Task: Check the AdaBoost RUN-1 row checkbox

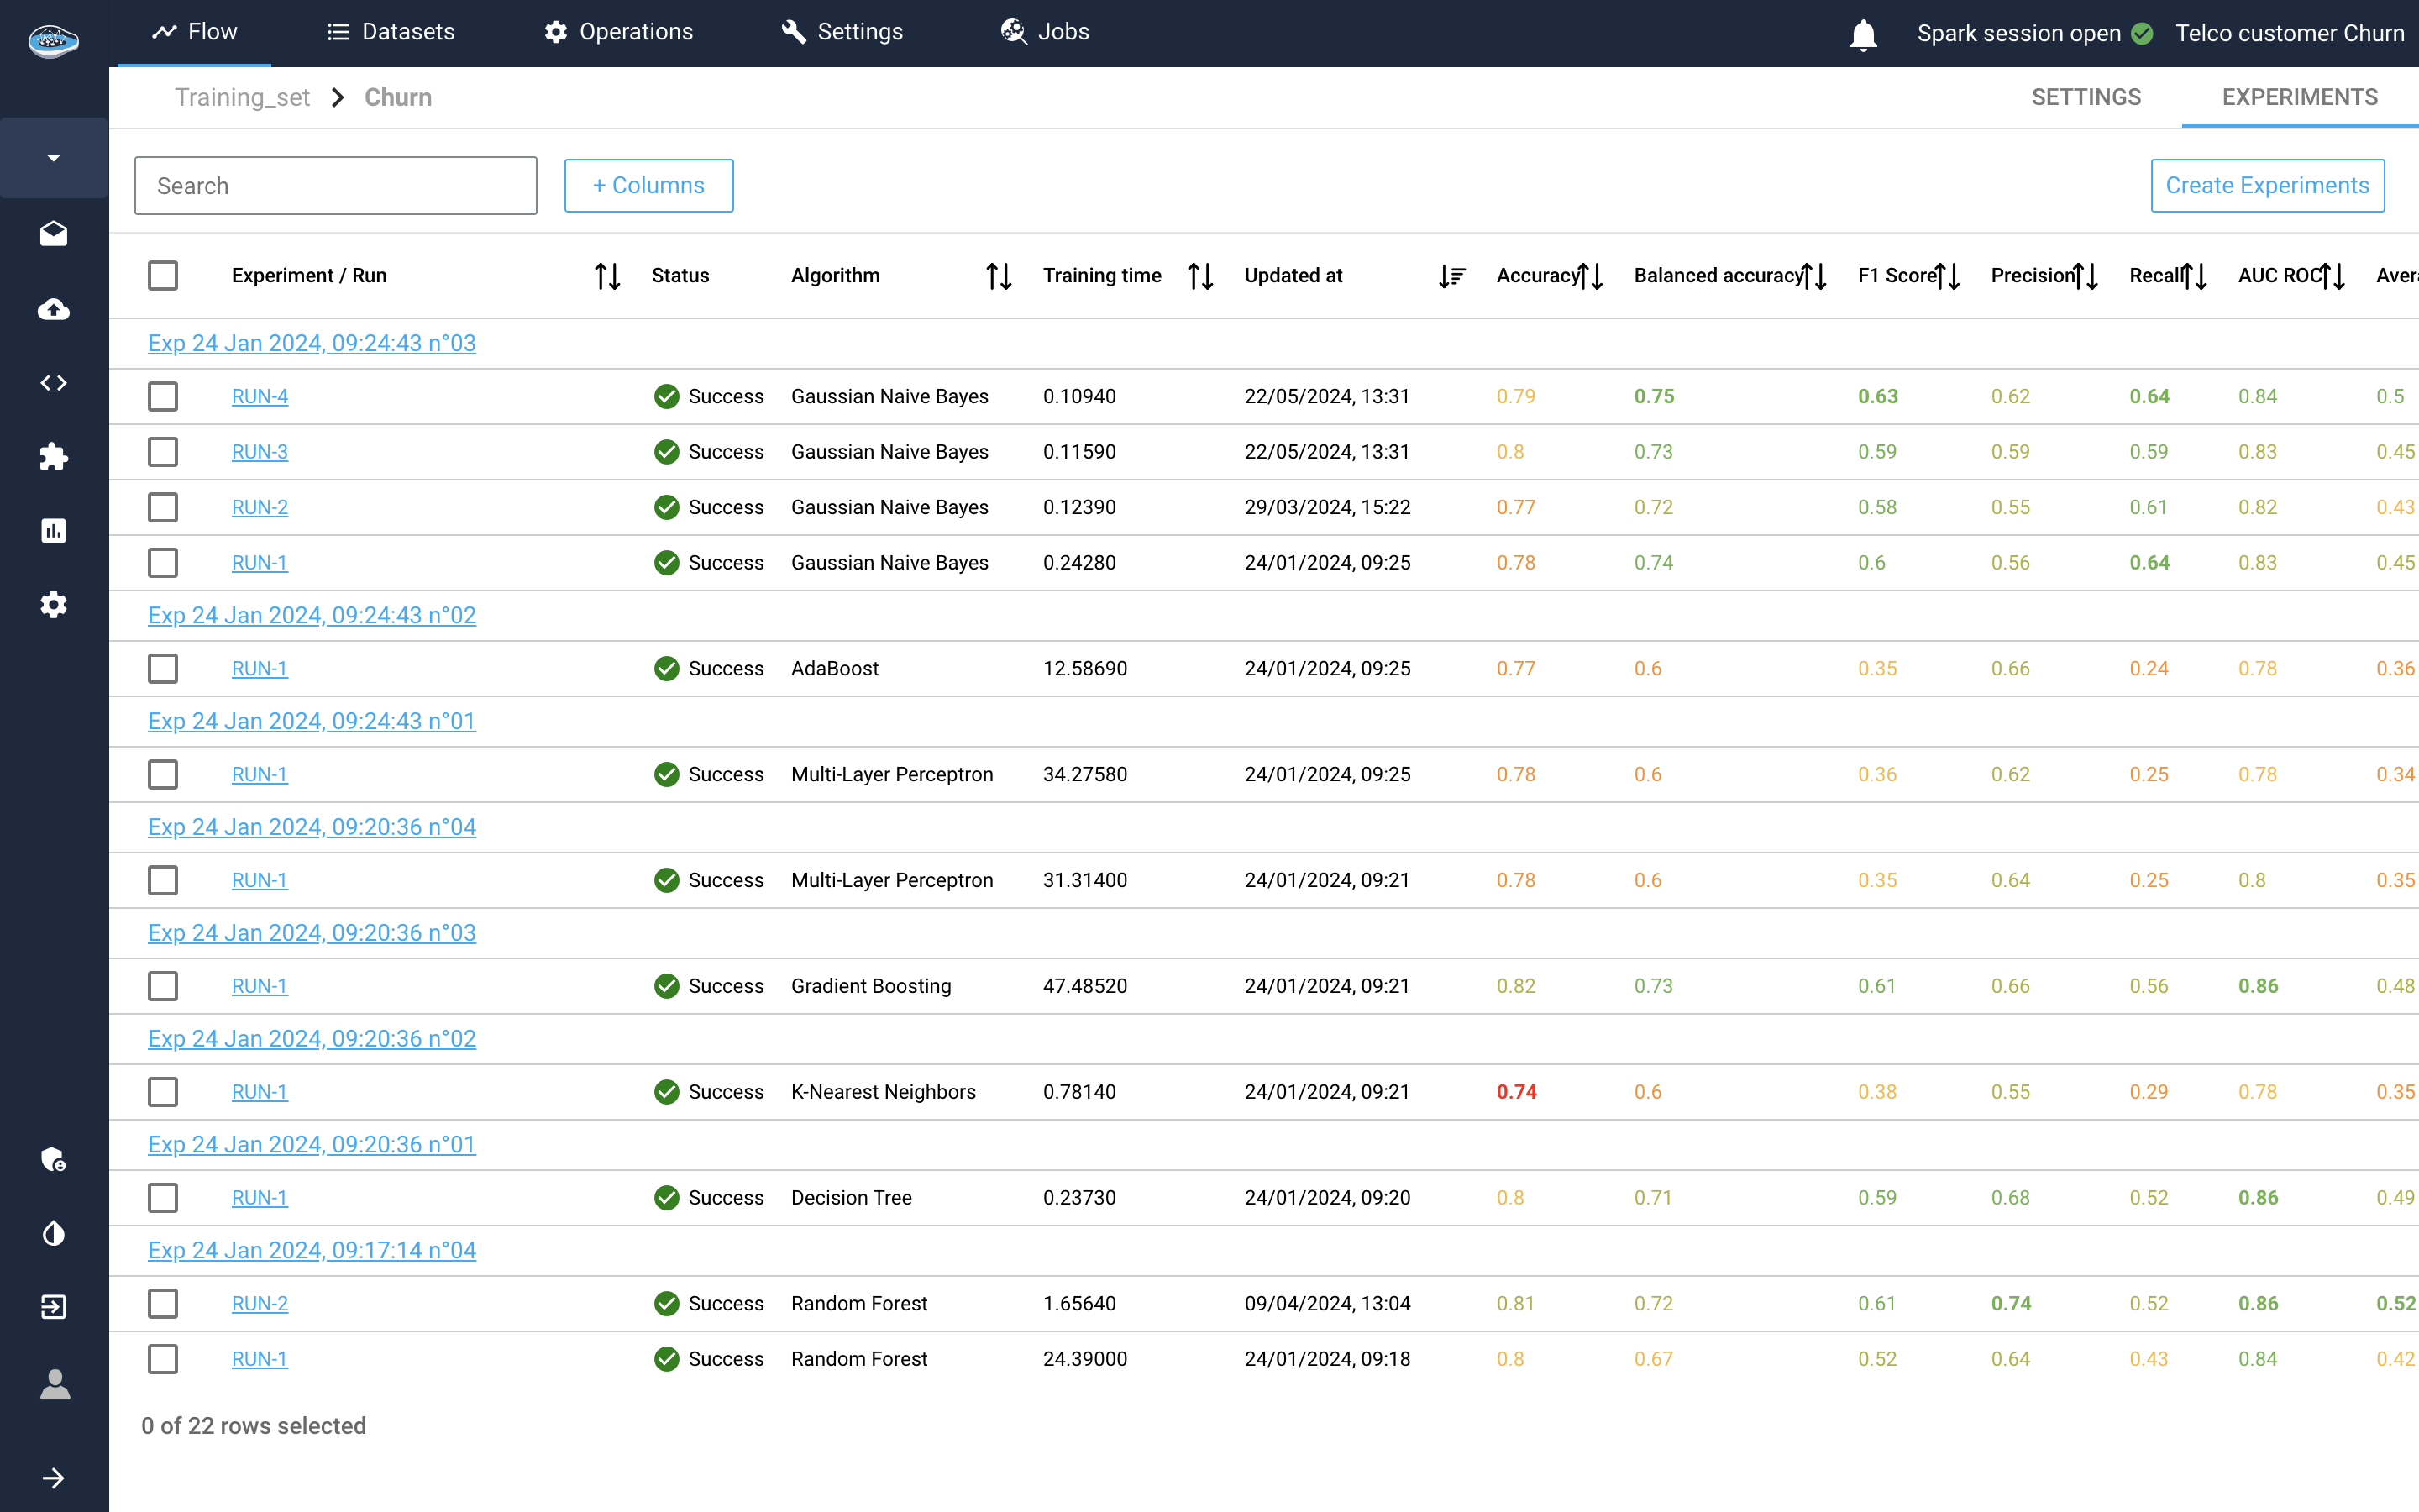Action: coord(163,668)
